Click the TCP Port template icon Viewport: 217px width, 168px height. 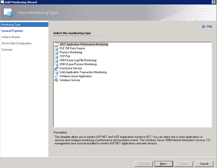[x=56, y=56]
